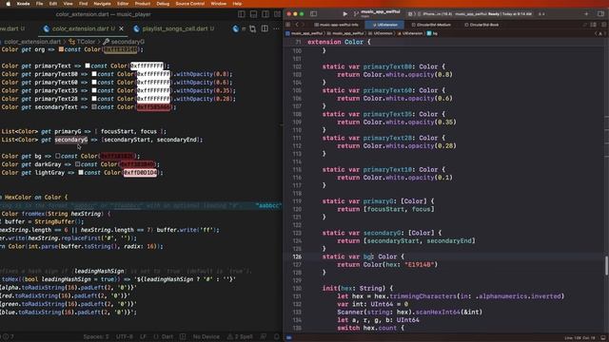The height and width of the screenshot is (342, 609).
Task: Toggle VS Code bottom panel layout icon
Action: (x=253, y=14)
